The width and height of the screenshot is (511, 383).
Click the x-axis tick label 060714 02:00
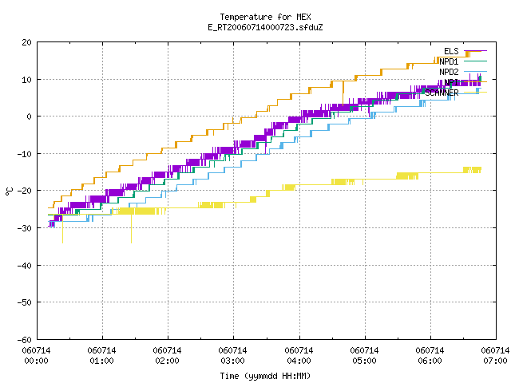[x=167, y=356]
